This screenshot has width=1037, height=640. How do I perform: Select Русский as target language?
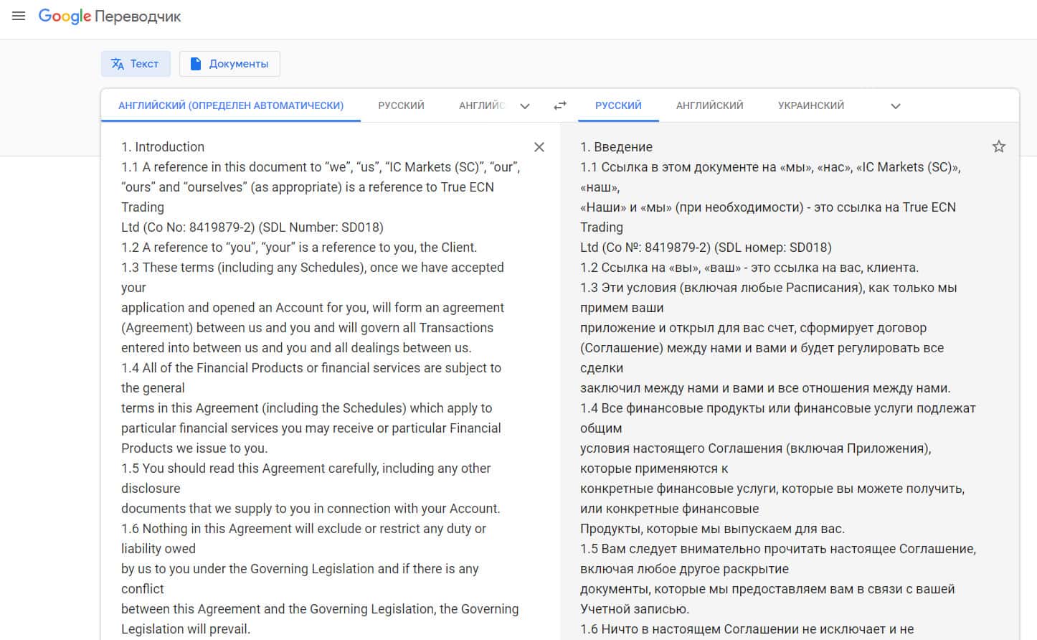click(x=618, y=105)
